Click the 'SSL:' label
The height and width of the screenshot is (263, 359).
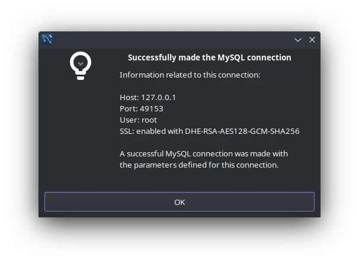[x=127, y=131]
